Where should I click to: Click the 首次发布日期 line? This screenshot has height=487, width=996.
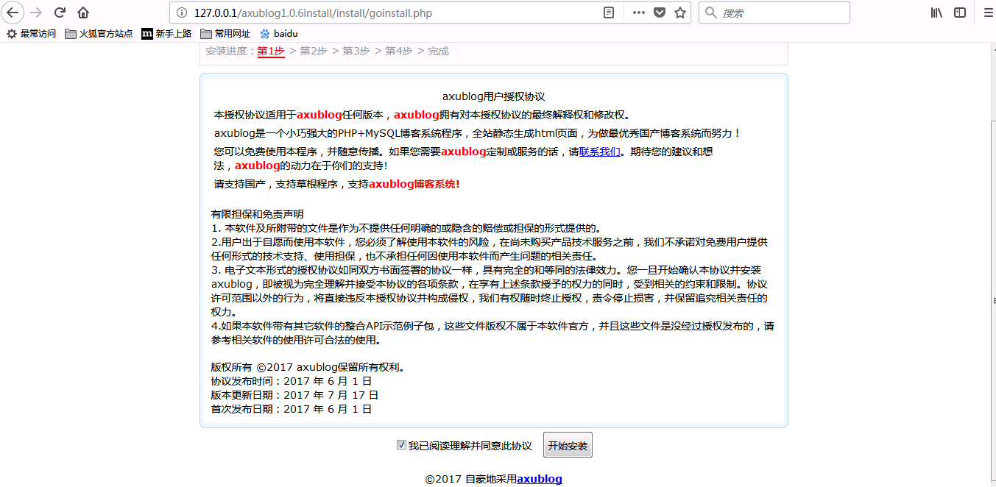tap(292, 409)
